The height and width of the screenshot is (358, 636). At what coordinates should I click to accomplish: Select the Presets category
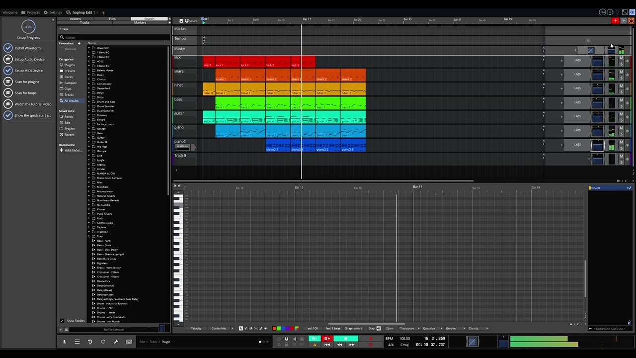click(70, 71)
